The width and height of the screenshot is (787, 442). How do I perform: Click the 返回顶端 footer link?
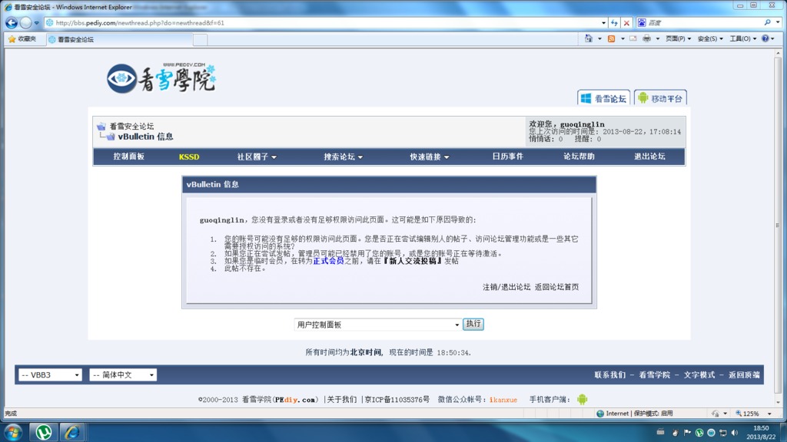pyautogui.click(x=744, y=374)
